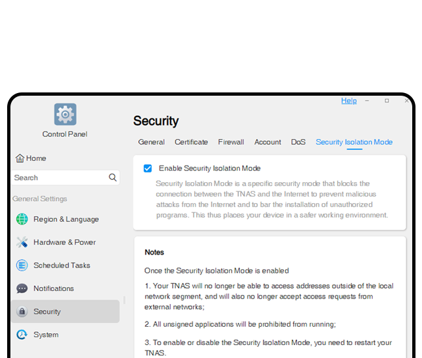Open System settings
Image resolution: width=422 pixels, height=358 pixels.
[x=46, y=335]
